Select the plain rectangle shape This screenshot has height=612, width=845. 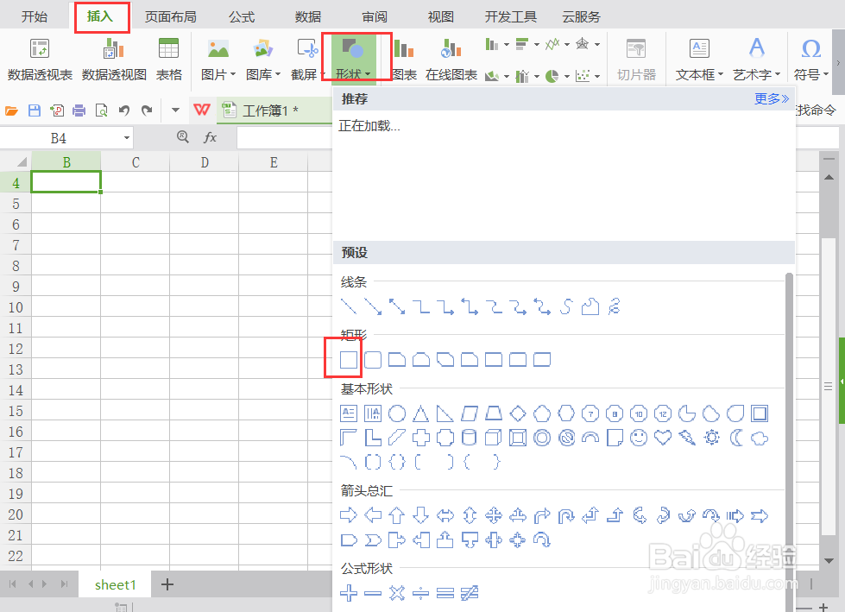[349, 359]
